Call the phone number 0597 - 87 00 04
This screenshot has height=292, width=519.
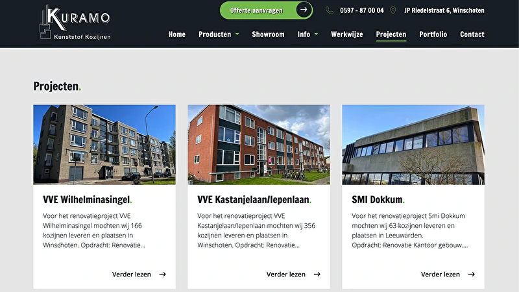(x=362, y=10)
